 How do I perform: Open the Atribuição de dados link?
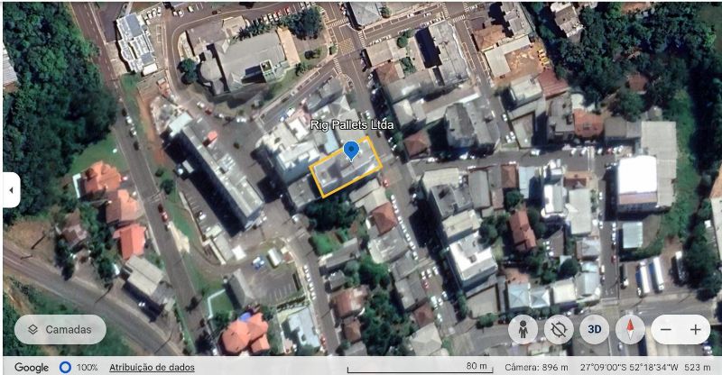[x=152, y=367]
